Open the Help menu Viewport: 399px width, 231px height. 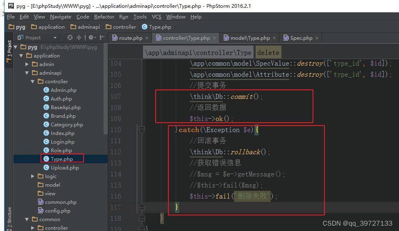pyautogui.click(x=196, y=17)
